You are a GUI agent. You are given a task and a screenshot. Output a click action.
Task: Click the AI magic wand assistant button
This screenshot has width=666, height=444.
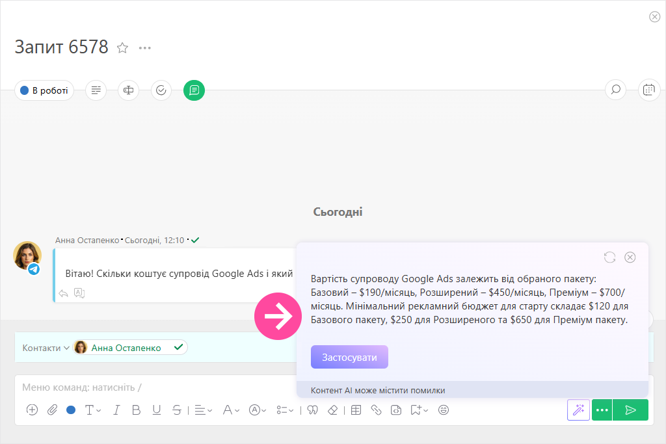(x=578, y=410)
